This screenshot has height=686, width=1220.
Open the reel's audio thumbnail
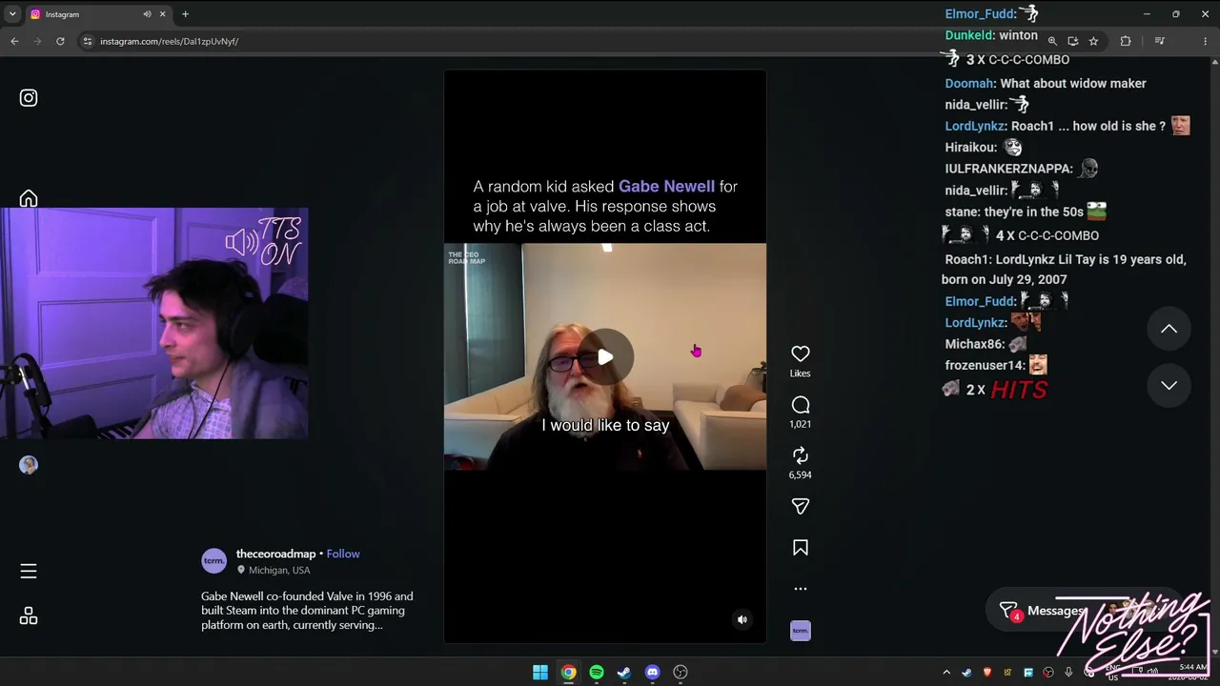click(x=801, y=631)
